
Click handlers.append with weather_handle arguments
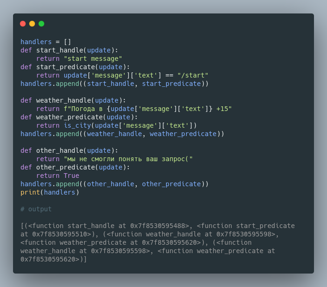[x=122, y=134]
